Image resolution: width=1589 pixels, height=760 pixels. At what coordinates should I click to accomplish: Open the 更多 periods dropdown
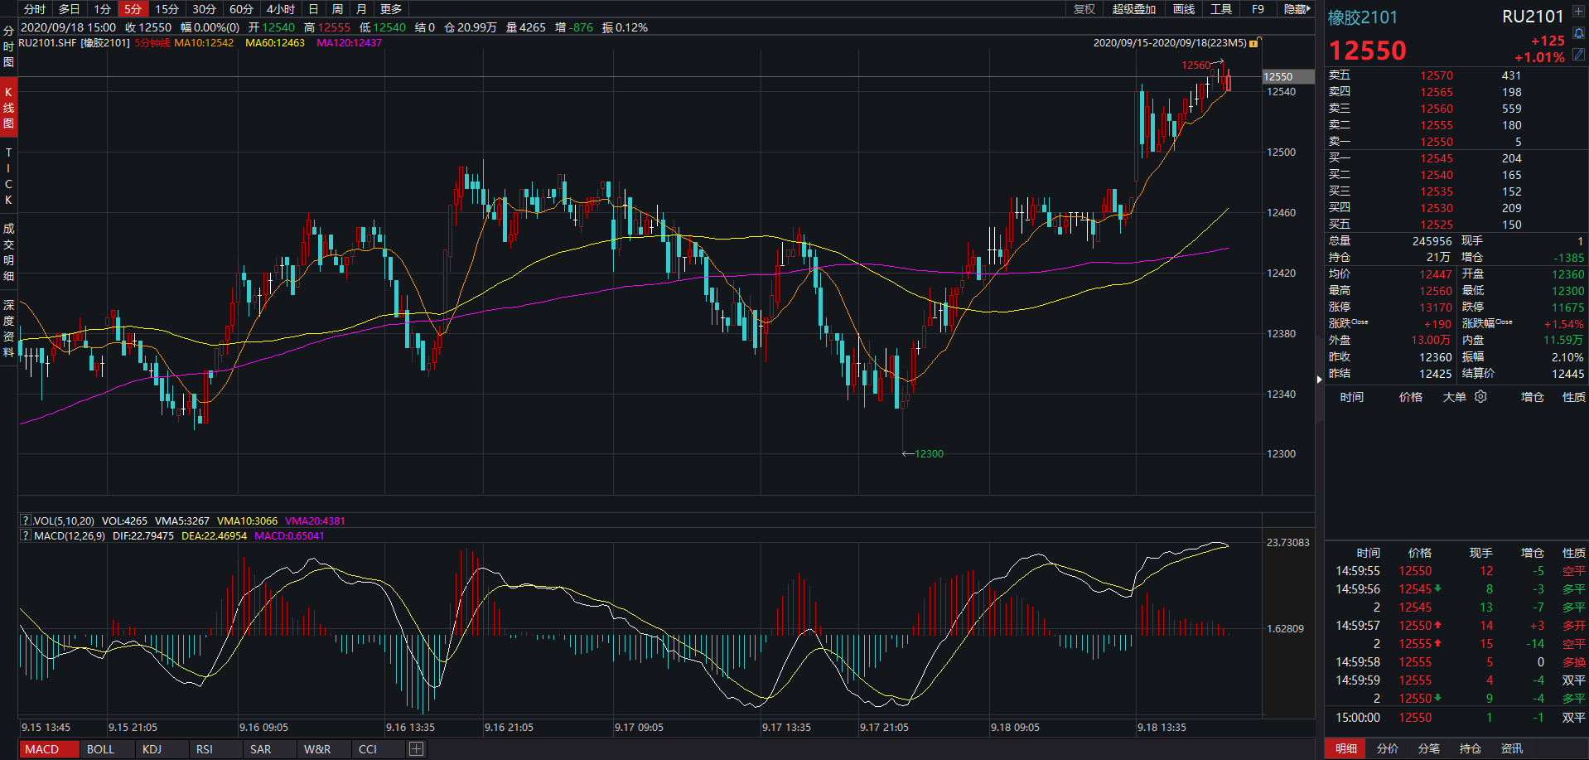coord(391,9)
